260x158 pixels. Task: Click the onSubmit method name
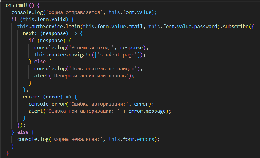[17, 5]
